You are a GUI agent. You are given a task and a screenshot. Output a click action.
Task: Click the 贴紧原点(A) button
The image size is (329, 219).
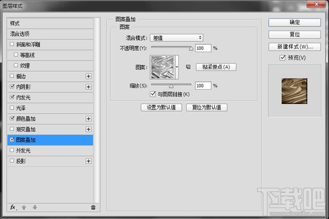point(216,67)
